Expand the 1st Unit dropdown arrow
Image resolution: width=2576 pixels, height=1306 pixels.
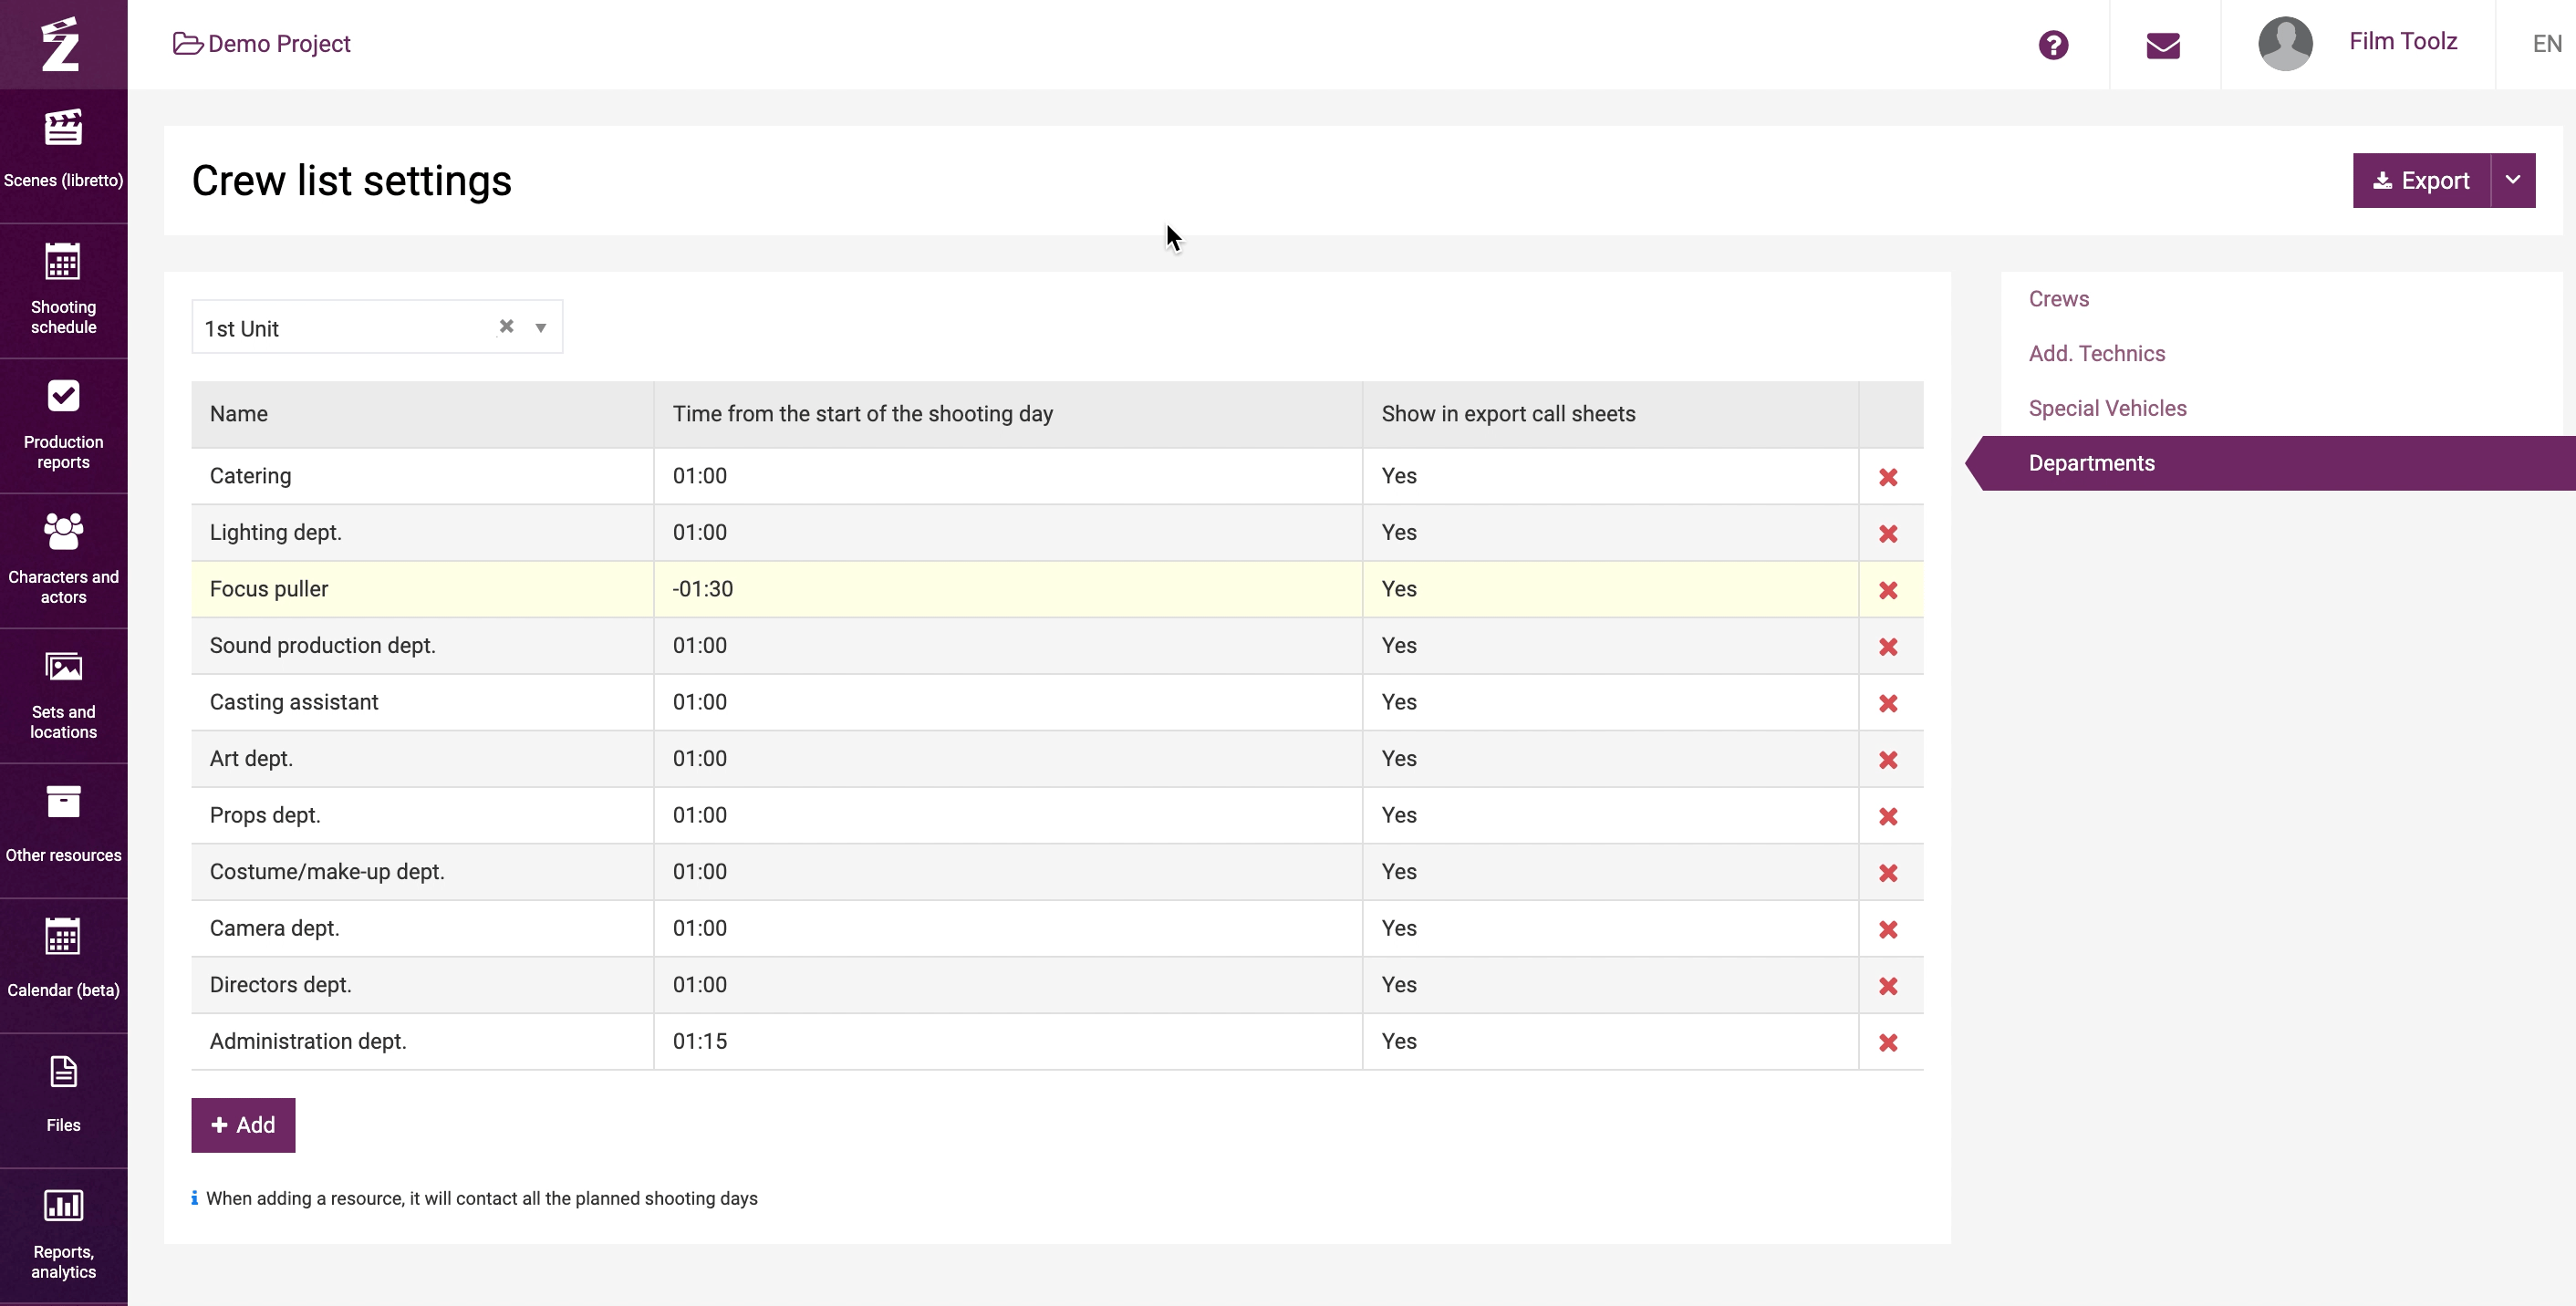[x=540, y=328]
